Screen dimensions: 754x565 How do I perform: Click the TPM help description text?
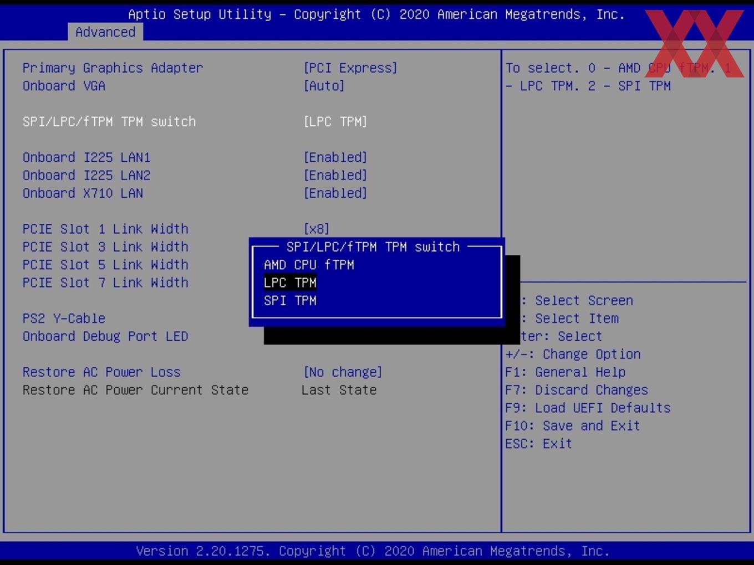click(618, 77)
